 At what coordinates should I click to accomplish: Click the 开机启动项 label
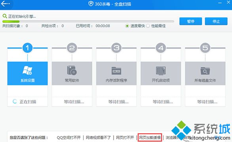click(161, 80)
